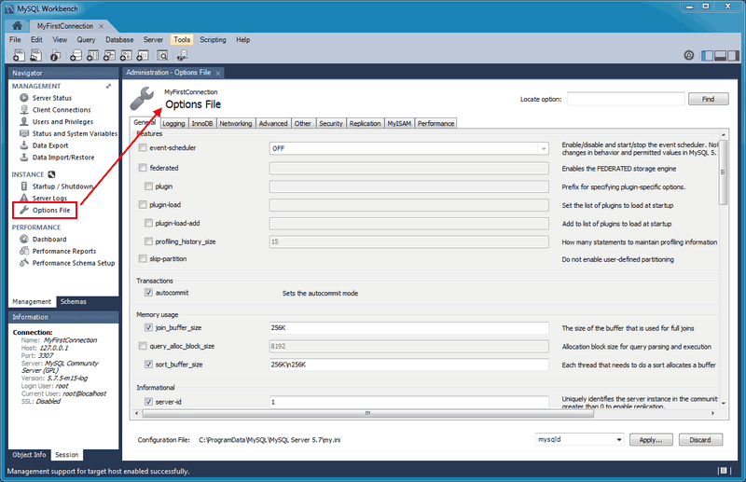Click the Discard button
The image size is (746, 482).
700,440
